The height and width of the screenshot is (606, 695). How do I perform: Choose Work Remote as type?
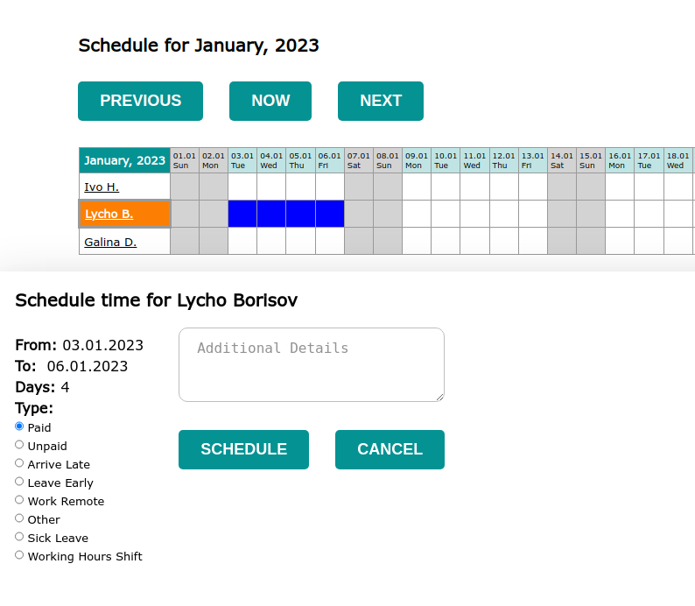click(19, 500)
